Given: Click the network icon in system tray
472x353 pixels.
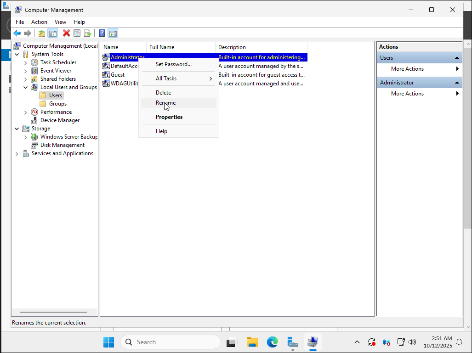Looking at the screenshot, I should tap(401, 342).
